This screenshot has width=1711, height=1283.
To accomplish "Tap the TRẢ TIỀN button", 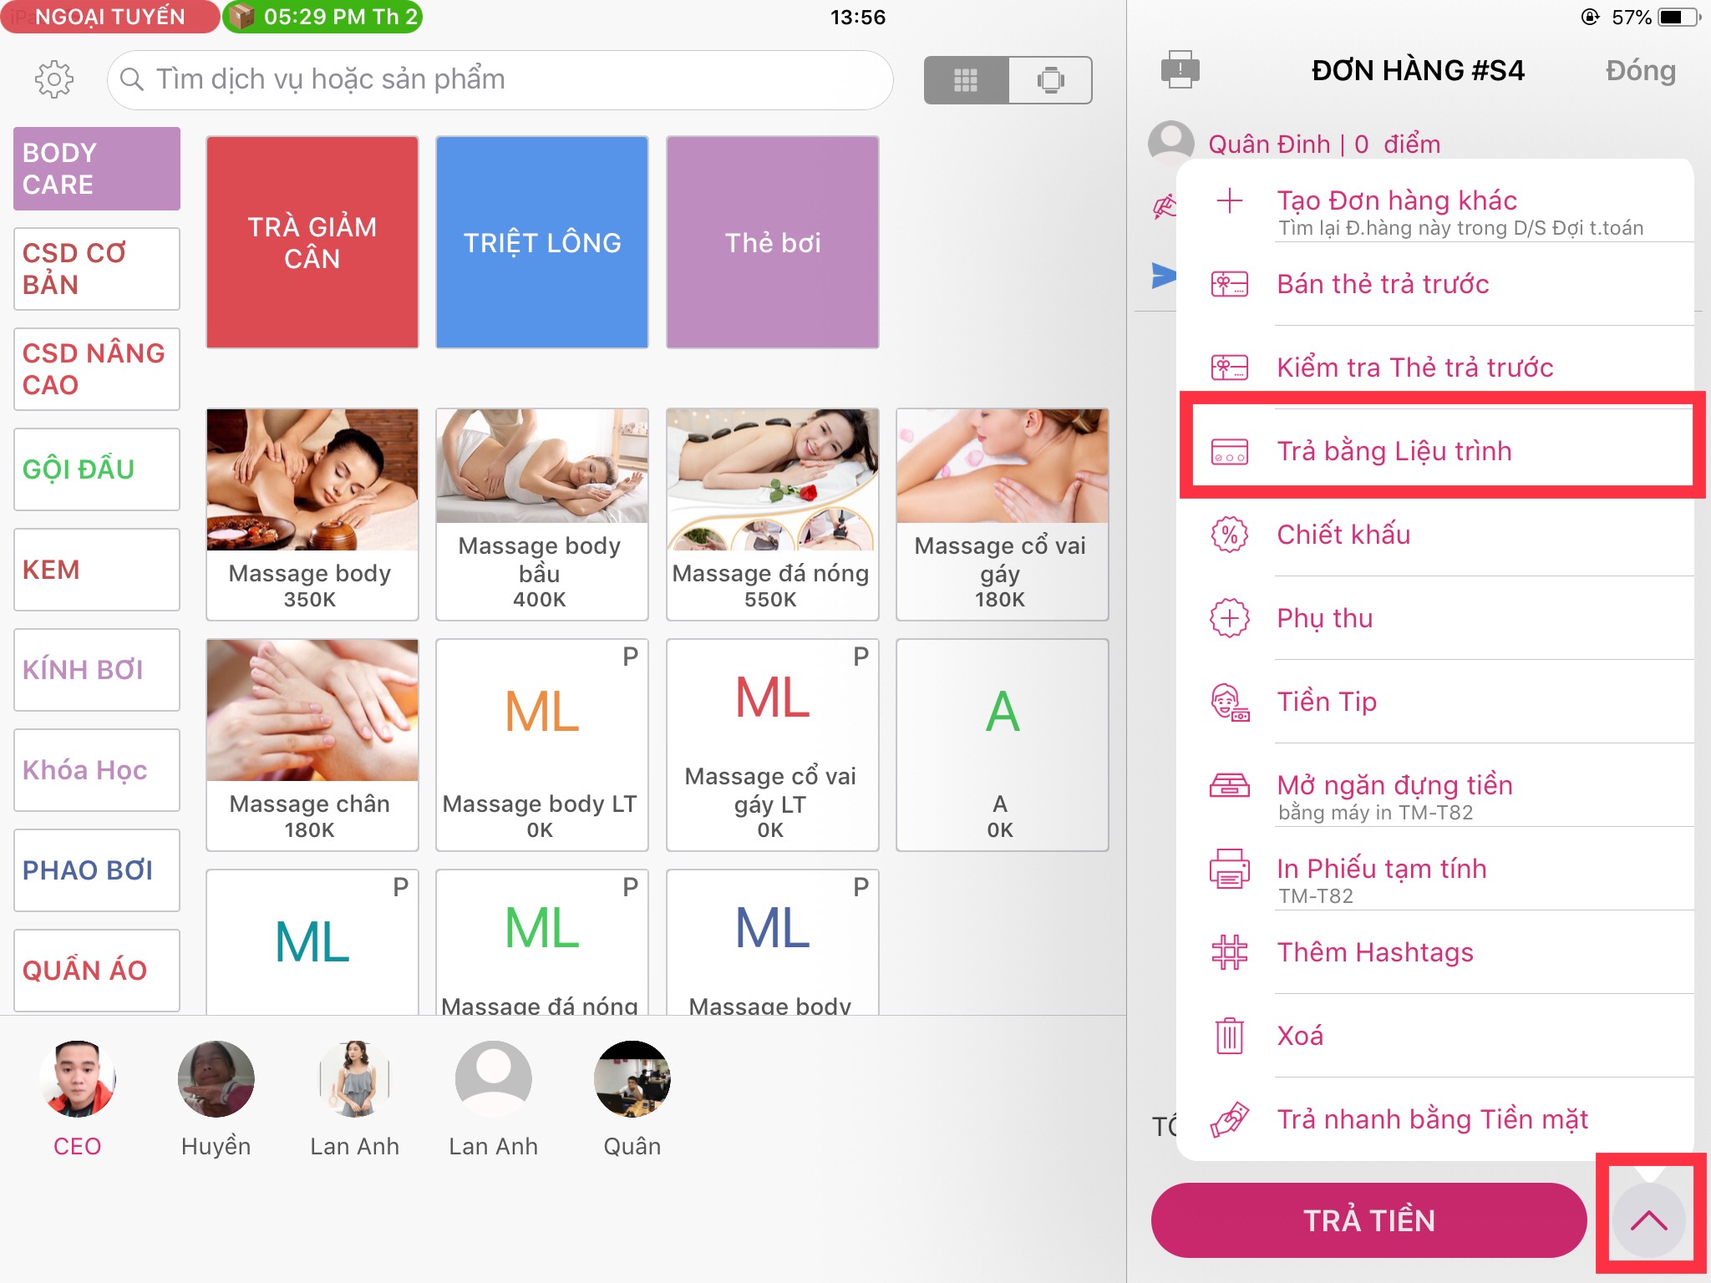I will [1368, 1220].
